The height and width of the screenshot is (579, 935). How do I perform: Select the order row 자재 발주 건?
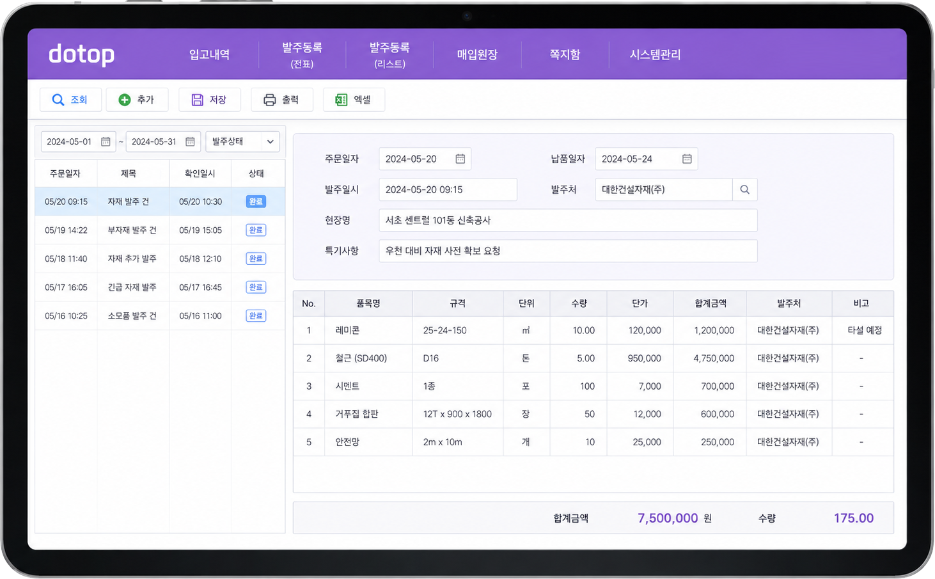click(x=160, y=202)
